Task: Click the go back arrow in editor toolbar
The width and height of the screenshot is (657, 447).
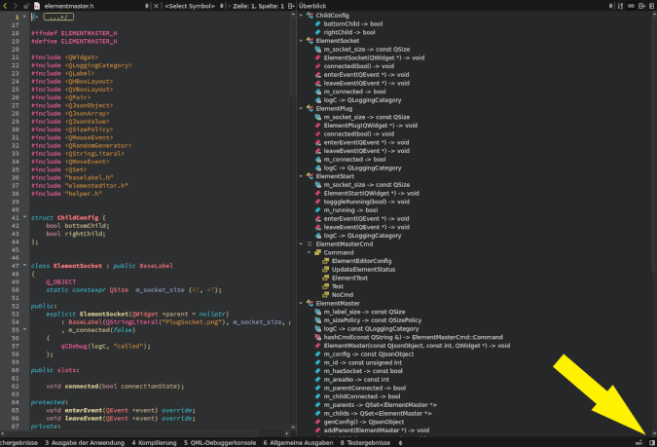Action: 5,6
